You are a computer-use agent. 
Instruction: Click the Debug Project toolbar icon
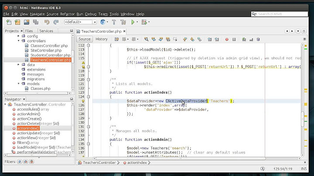[144, 22]
